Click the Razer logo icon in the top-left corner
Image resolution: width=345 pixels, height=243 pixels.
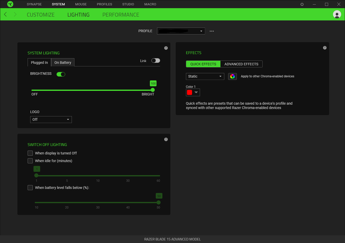(9, 4)
